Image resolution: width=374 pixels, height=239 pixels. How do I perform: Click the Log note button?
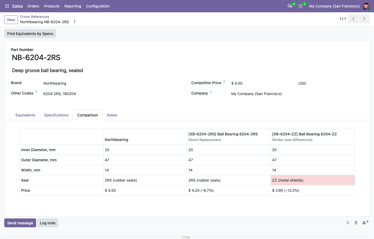click(48, 223)
